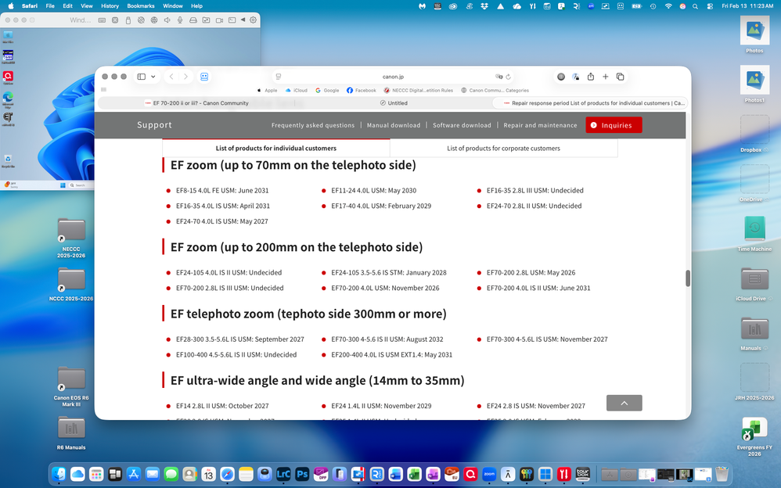Select the Repair response period tab
The width and height of the screenshot is (781, 488).
(x=590, y=103)
